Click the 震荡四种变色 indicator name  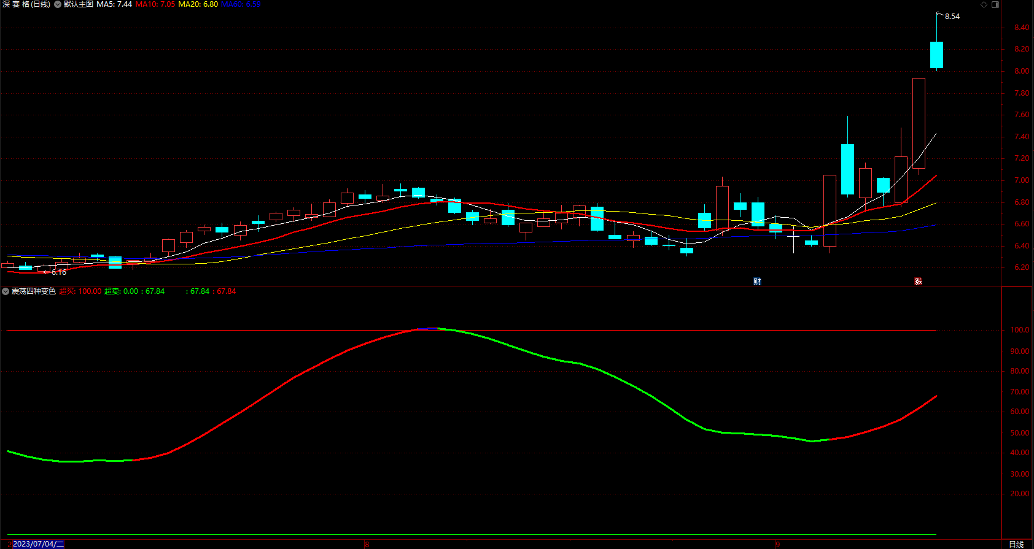click(34, 291)
